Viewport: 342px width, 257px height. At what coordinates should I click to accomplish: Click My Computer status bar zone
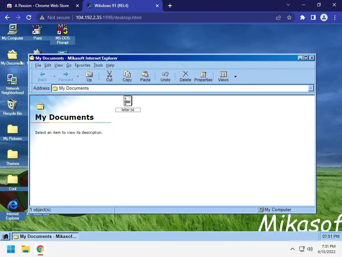[287, 209]
